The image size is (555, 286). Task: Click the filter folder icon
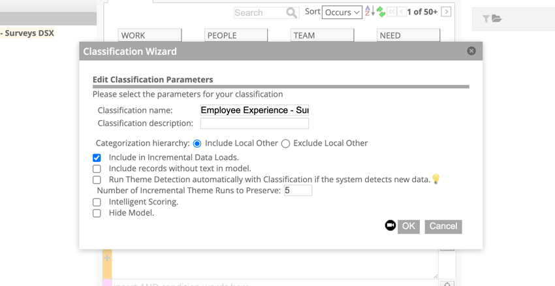(x=492, y=19)
